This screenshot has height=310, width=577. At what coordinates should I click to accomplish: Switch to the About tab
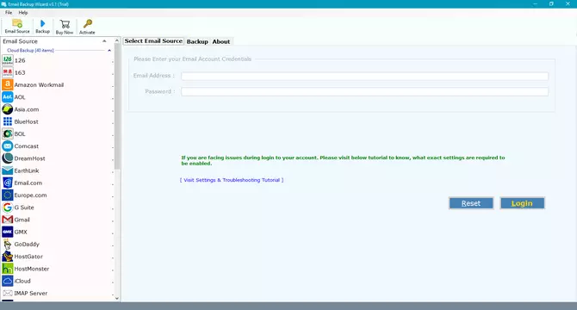click(221, 41)
